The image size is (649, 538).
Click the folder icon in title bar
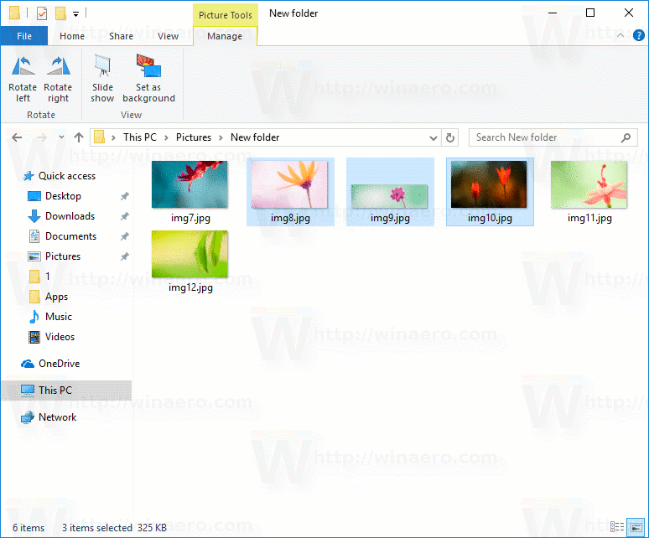click(x=14, y=13)
